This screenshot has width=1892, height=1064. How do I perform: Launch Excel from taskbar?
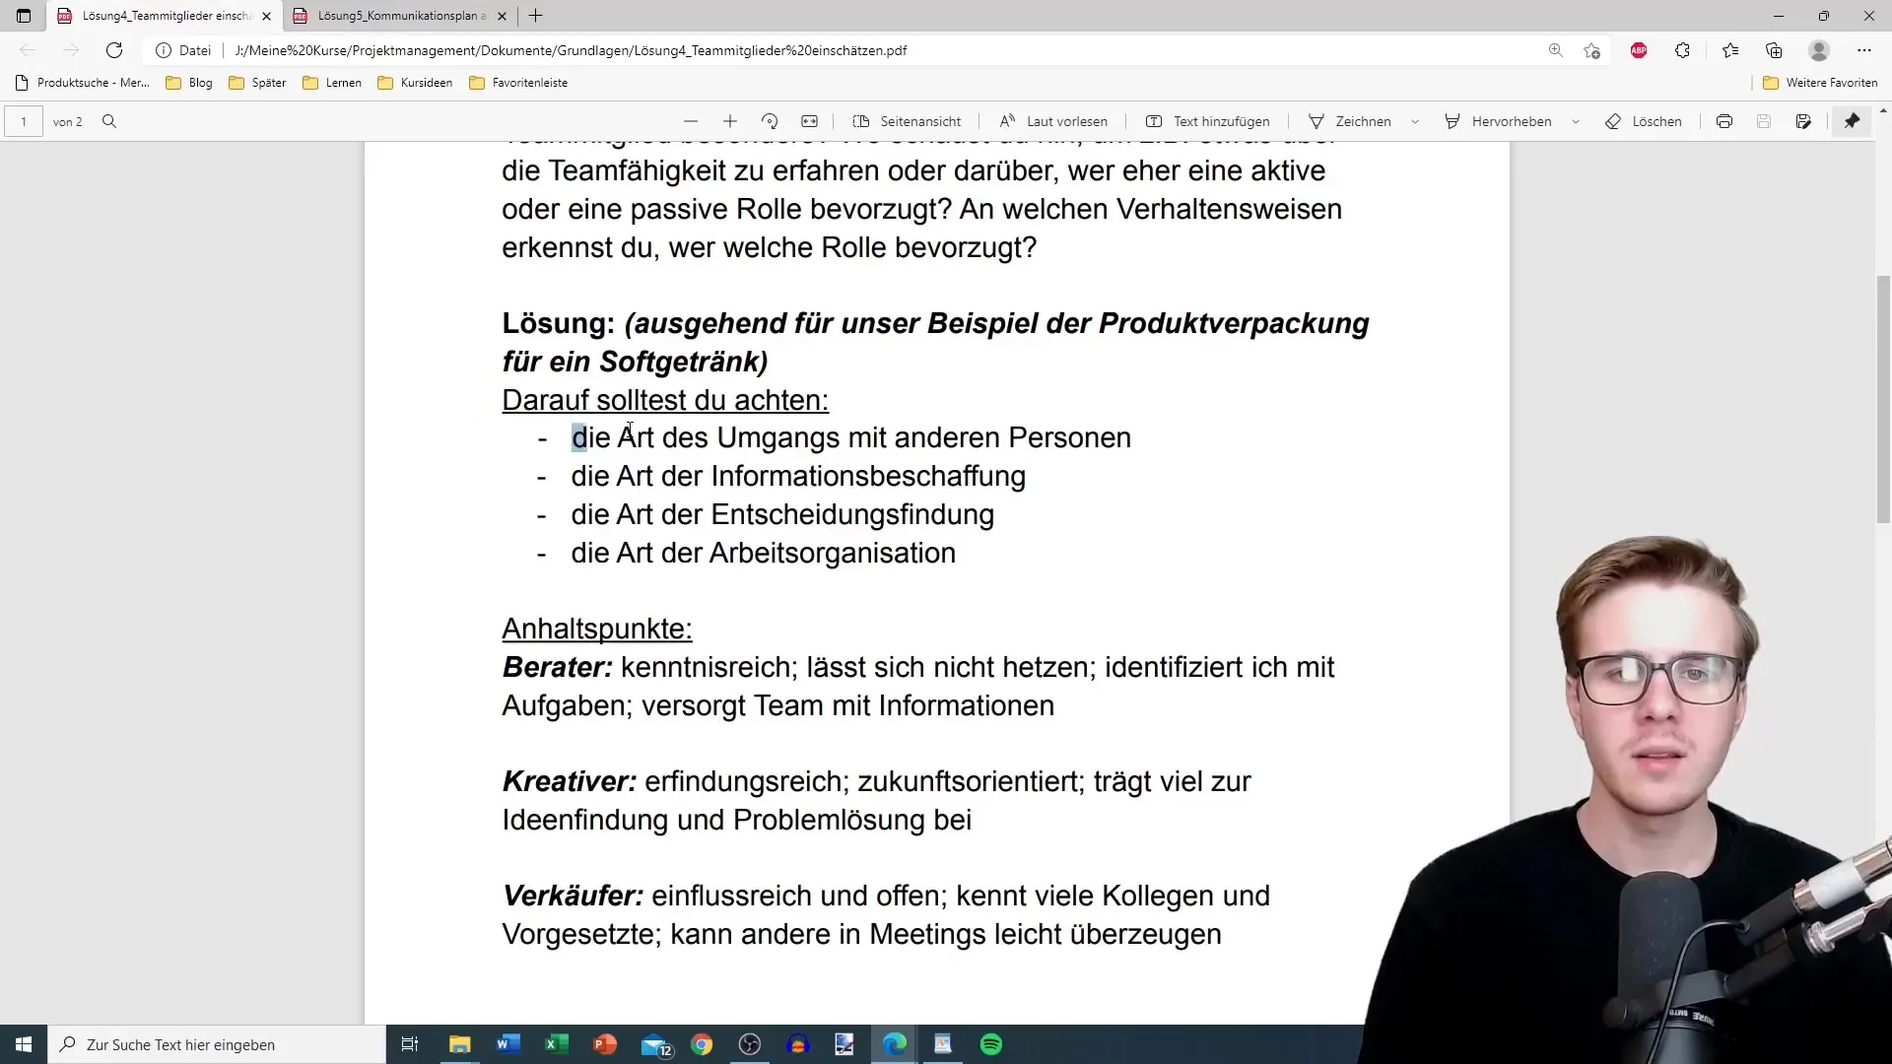[557, 1044]
